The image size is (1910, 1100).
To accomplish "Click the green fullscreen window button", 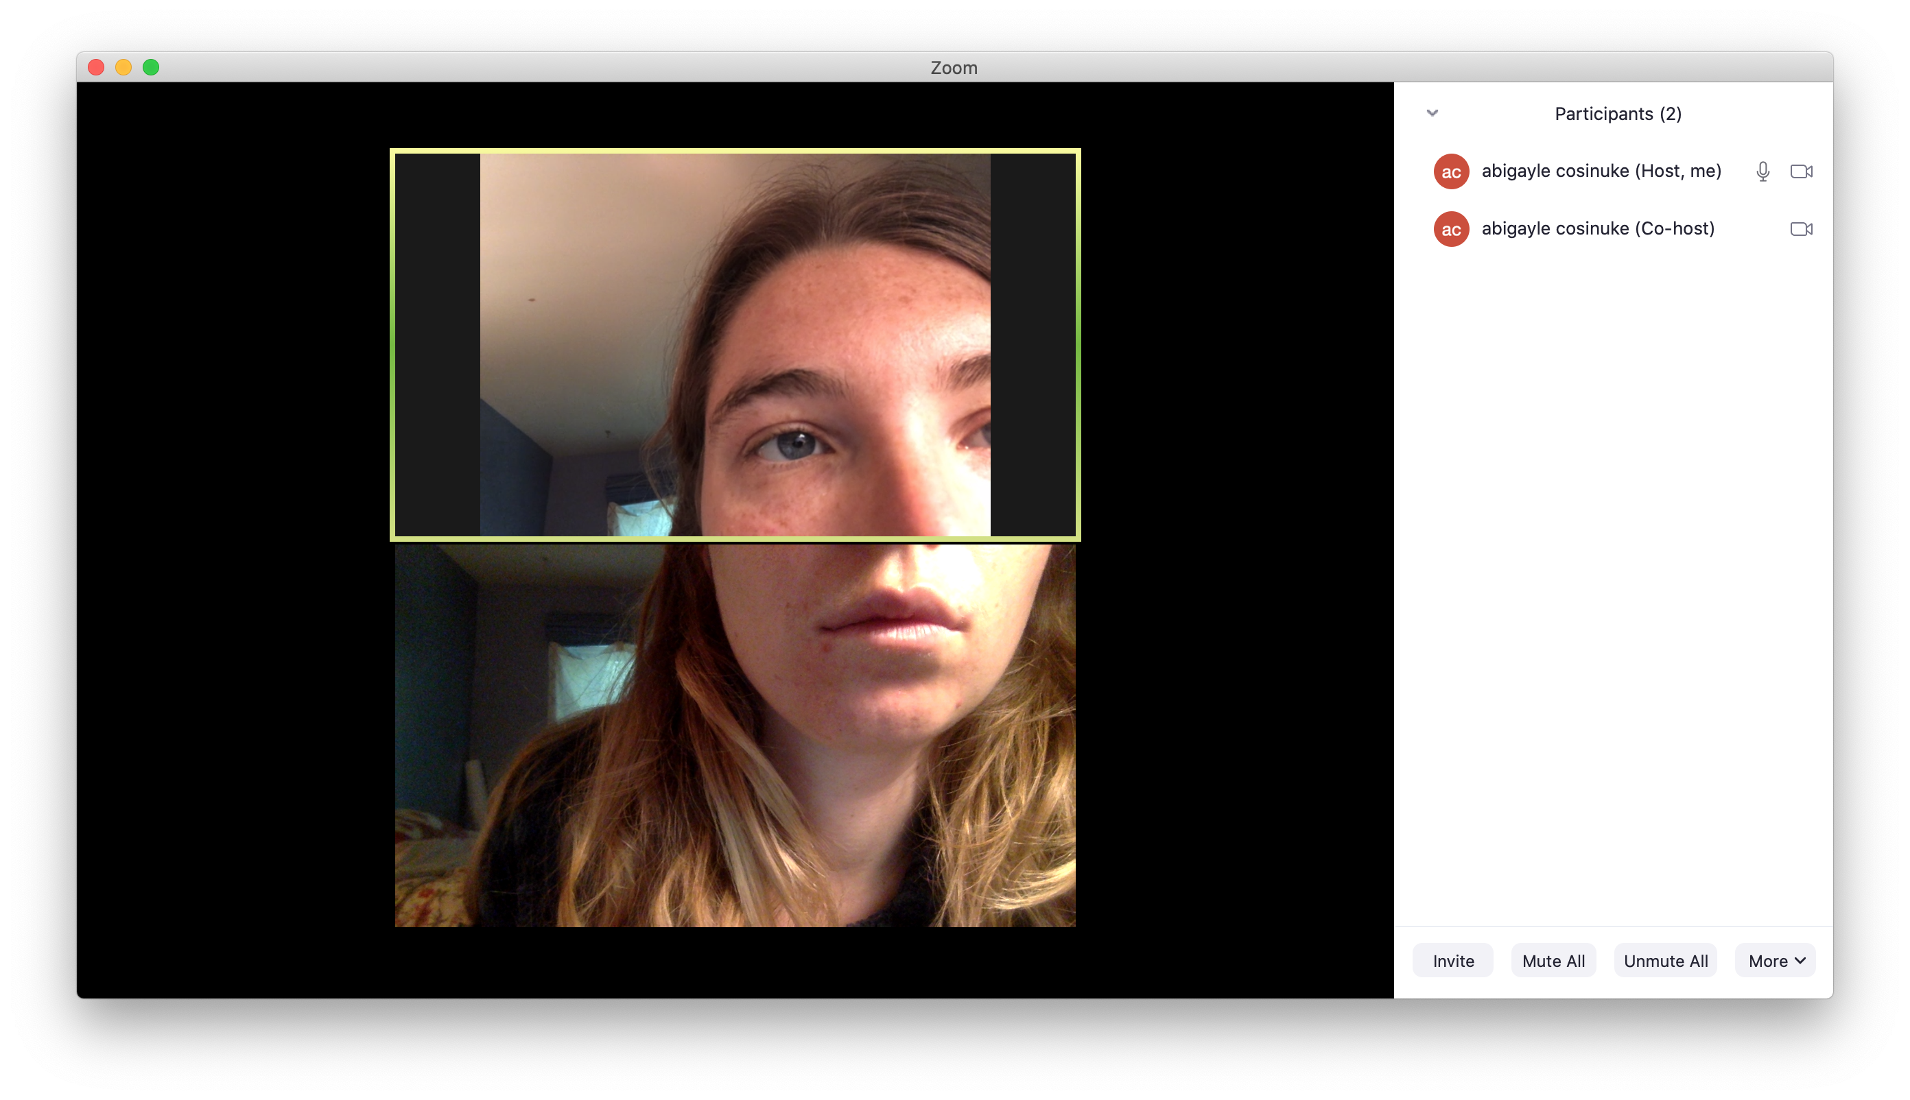I will pyautogui.click(x=151, y=67).
